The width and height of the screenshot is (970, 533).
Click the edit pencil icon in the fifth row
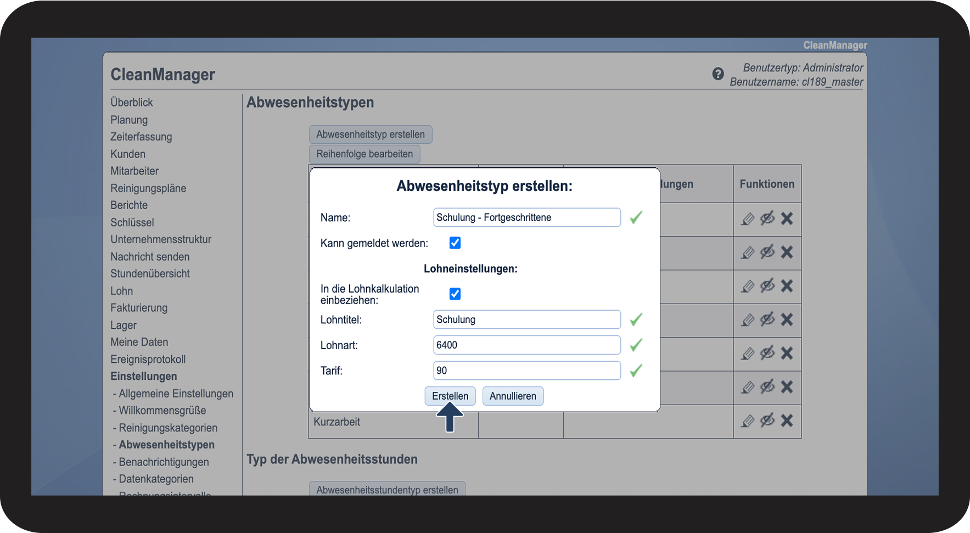pos(748,354)
